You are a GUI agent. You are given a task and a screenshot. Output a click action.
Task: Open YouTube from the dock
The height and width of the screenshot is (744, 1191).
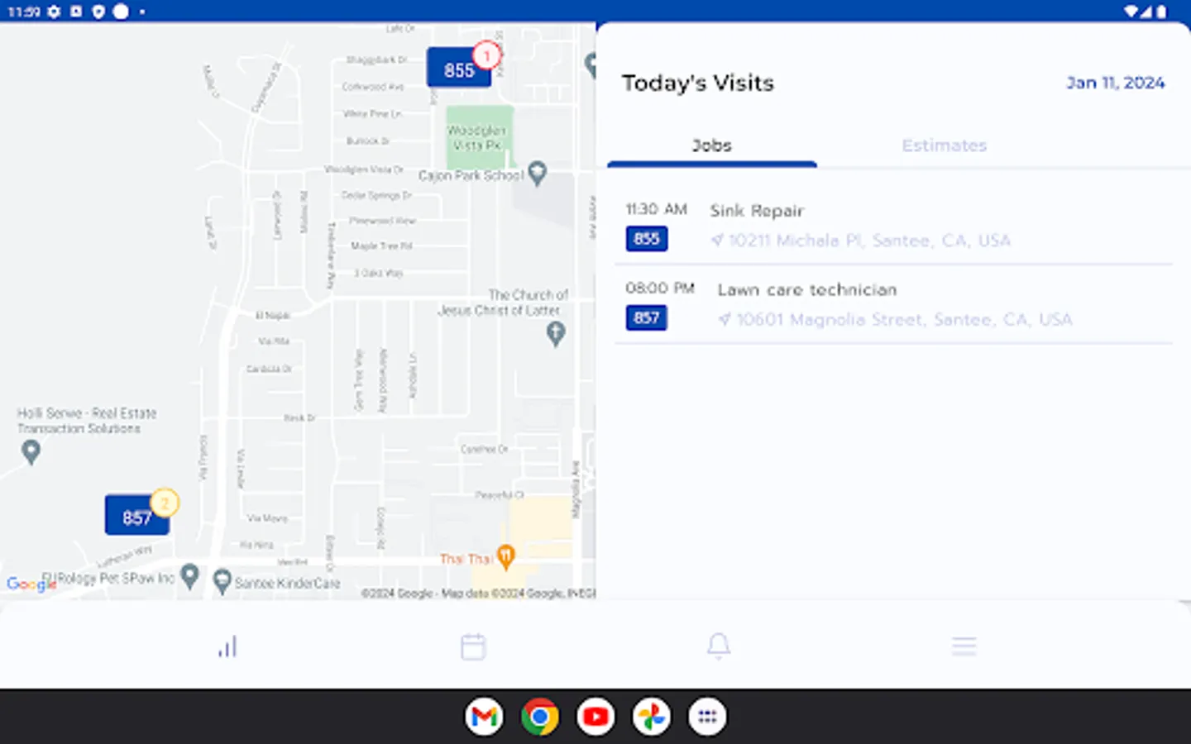click(x=595, y=716)
